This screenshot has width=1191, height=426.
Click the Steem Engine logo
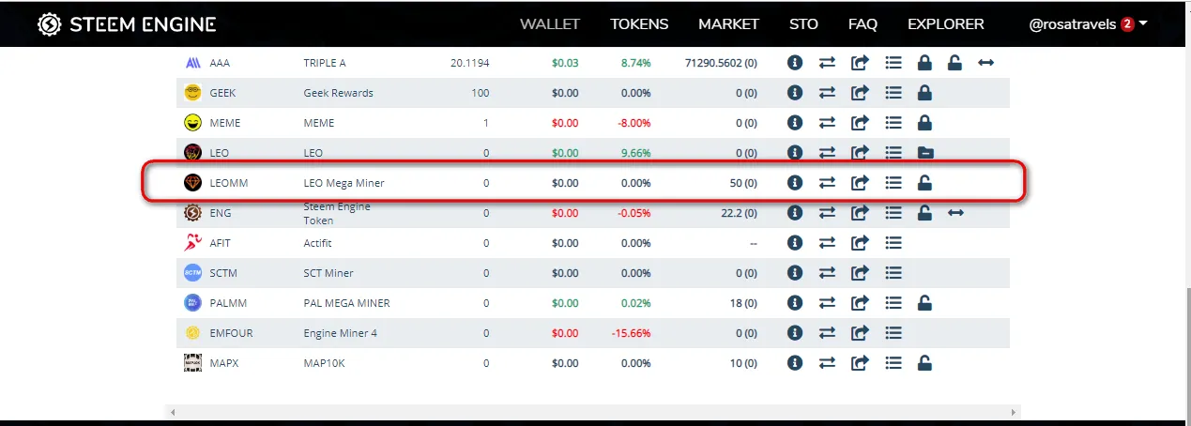pyautogui.click(x=49, y=24)
